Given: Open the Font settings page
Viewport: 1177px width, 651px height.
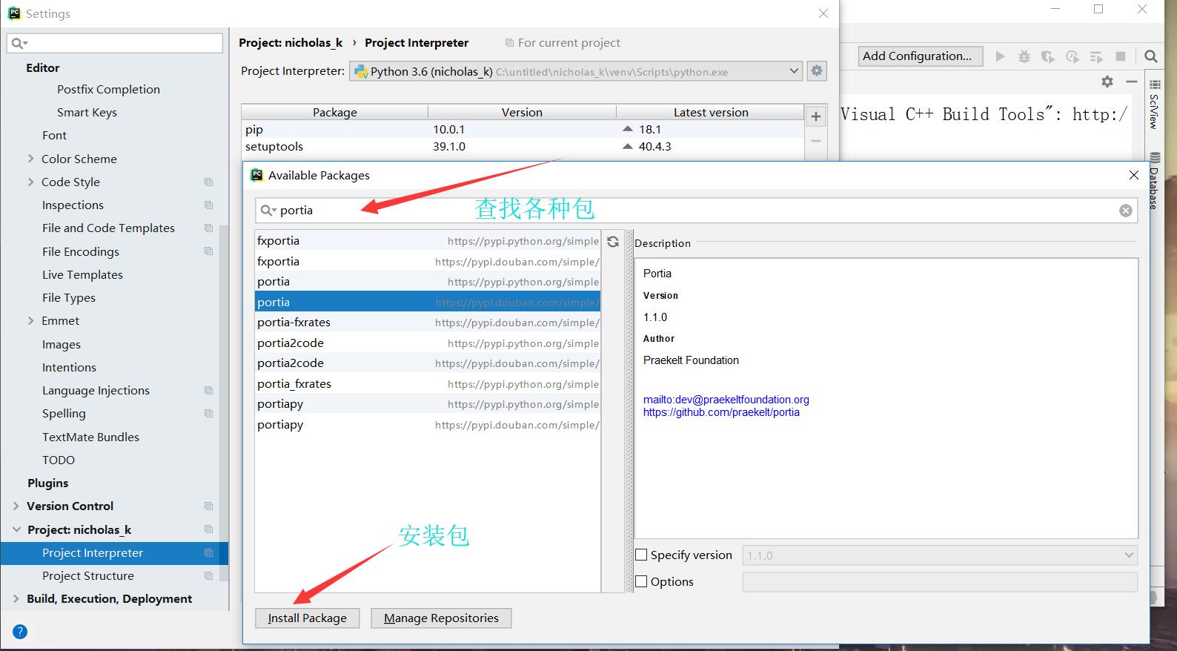Looking at the screenshot, I should tap(54, 135).
